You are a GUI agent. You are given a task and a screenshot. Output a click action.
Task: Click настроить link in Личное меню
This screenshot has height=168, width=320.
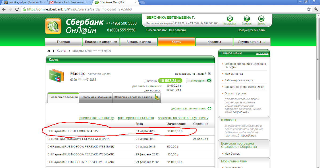pos(262,53)
